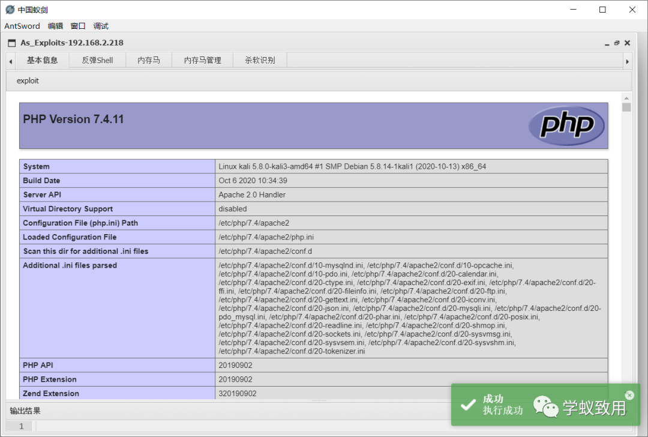Click the PHP API value 20190902
Viewport: 648px width, 437px height.
[x=236, y=366]
